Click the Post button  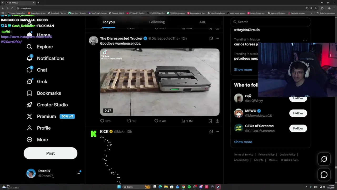[51, 153]
